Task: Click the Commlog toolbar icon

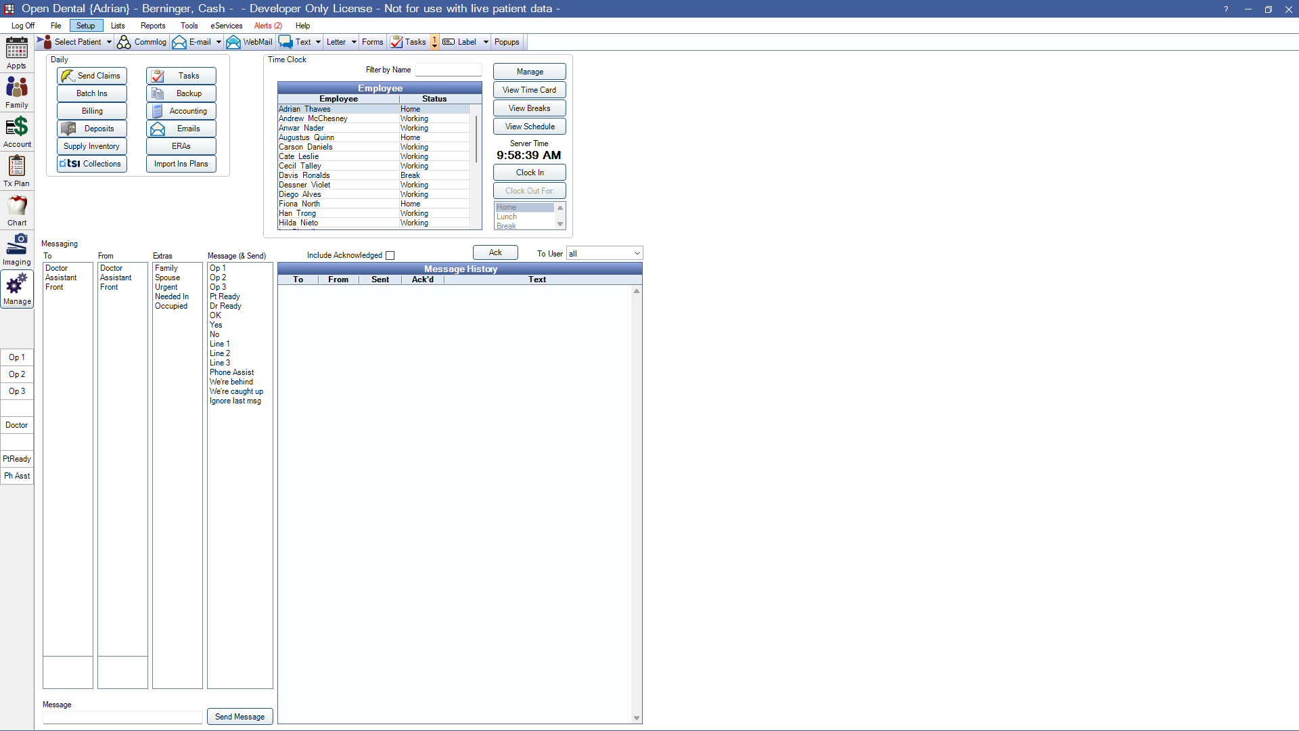Action: coord(142,42)
